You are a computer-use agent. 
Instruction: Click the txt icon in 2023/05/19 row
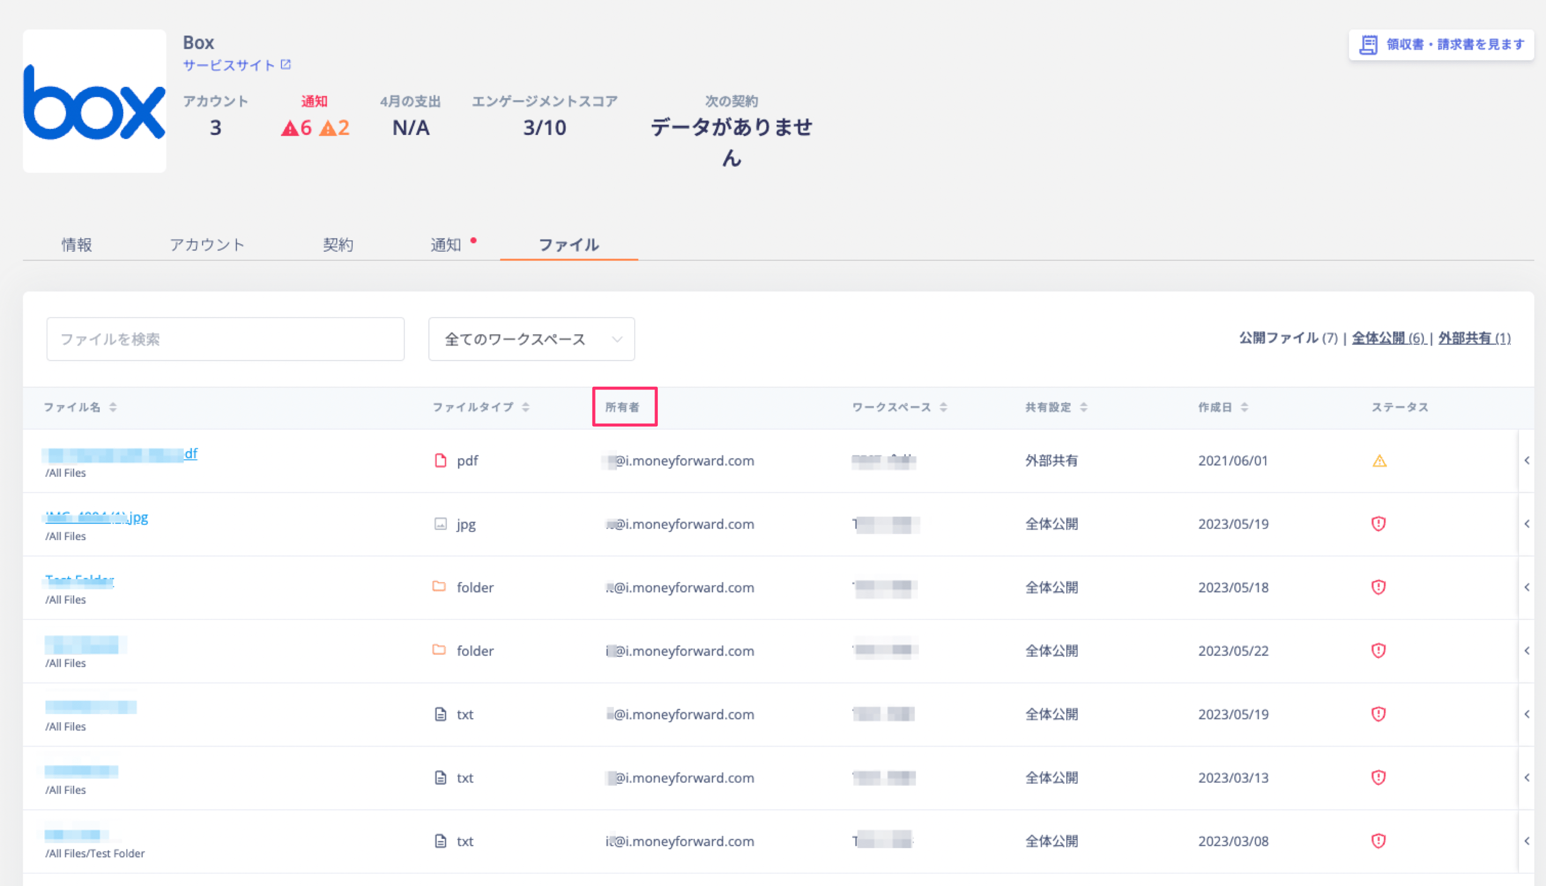[x=440, y=714]
